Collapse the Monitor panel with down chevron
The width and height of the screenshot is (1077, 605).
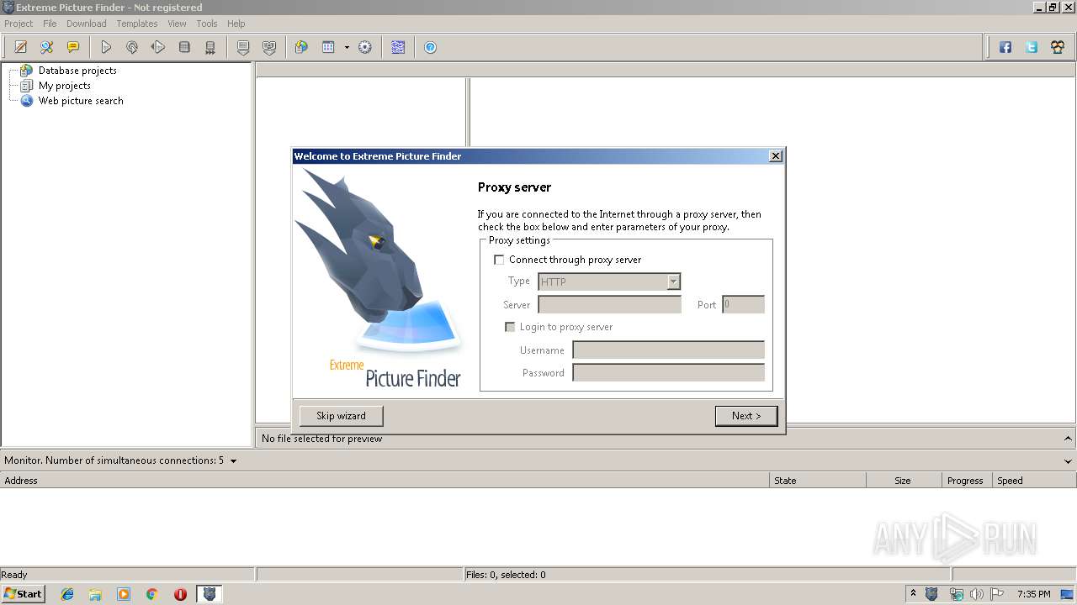pos(1069,460)
